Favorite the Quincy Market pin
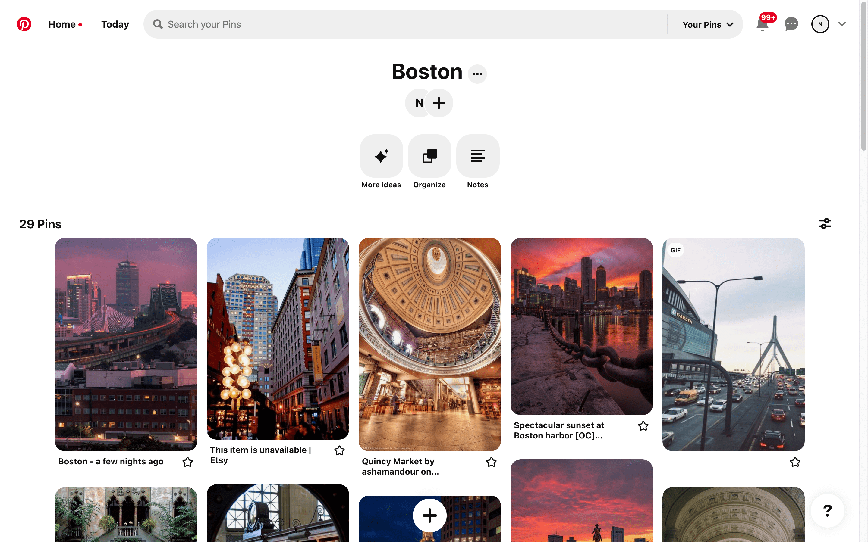 491,462
